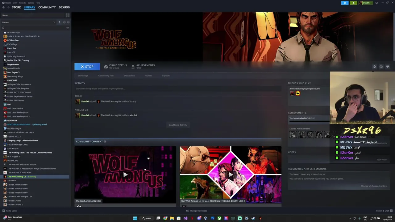Go to the STORE tab
395x222 pixels.
(x=16, y=7)
